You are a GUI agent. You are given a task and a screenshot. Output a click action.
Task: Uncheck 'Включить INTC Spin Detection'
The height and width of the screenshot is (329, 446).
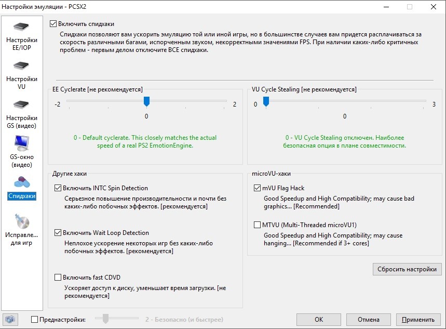[x=58, y=188]
